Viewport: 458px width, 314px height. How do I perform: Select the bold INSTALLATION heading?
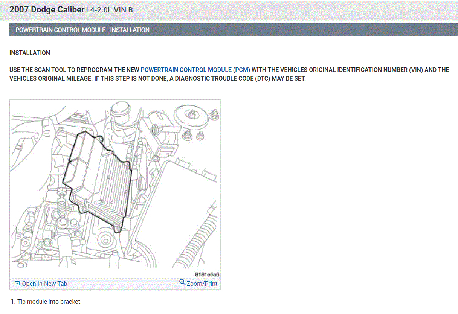pos(30,53)
